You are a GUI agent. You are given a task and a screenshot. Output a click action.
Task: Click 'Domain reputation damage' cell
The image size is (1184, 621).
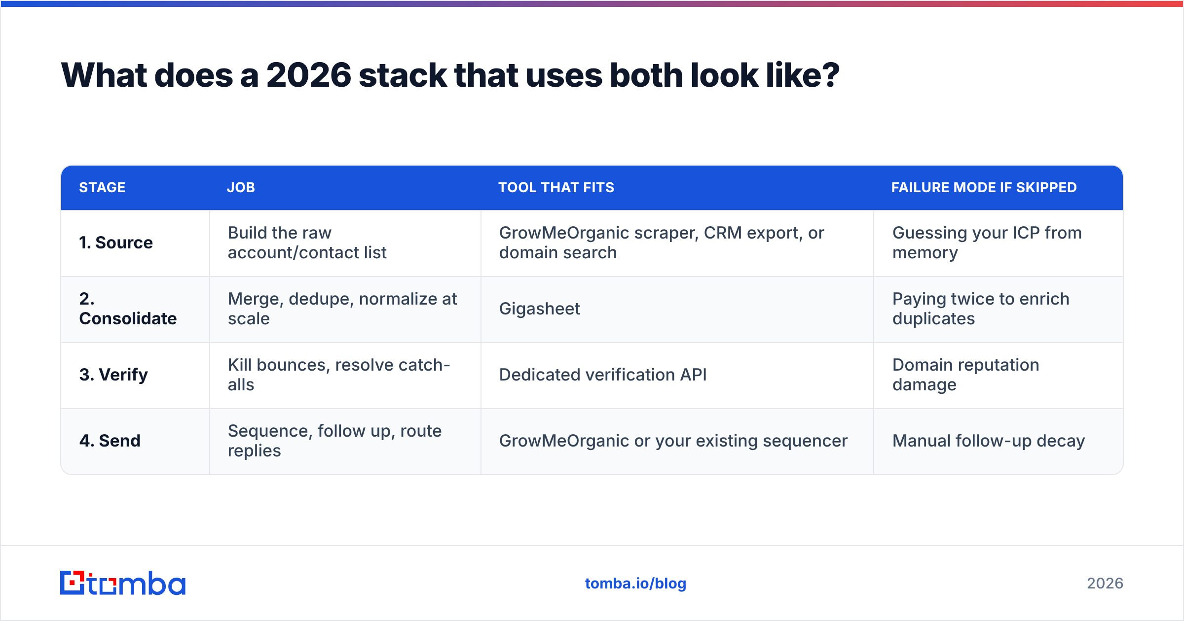999,375
